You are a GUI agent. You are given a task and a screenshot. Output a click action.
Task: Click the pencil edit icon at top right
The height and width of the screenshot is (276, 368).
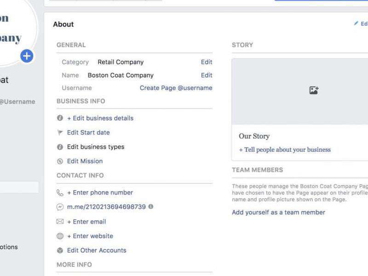click(x=356, y=23)
